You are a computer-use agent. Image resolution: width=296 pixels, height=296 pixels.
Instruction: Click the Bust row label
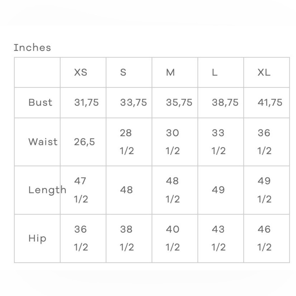click(x=40, y=102)
